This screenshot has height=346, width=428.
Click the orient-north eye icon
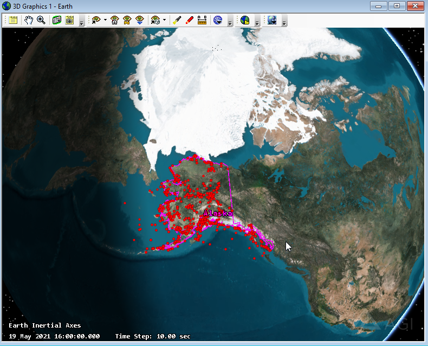coord(127,20)
